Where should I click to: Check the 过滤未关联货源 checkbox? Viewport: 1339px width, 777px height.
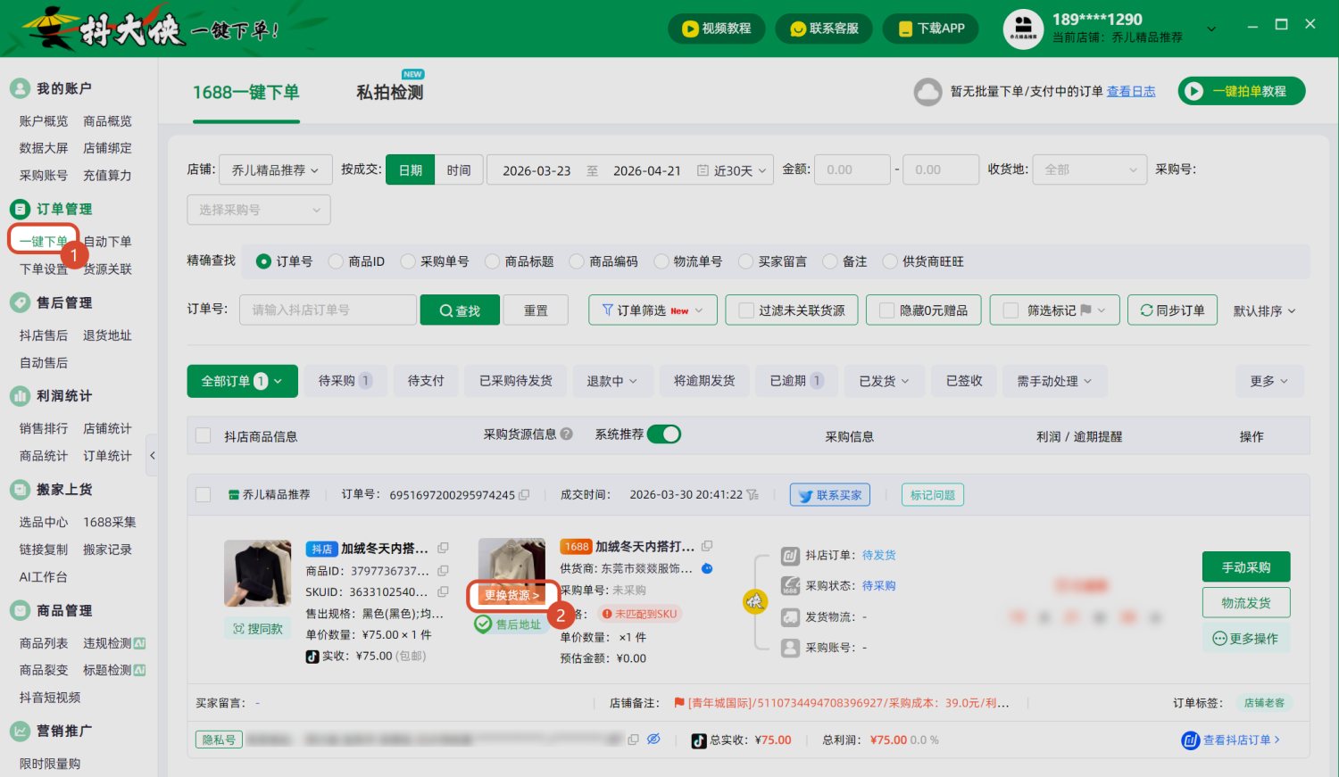pos(746,310)
